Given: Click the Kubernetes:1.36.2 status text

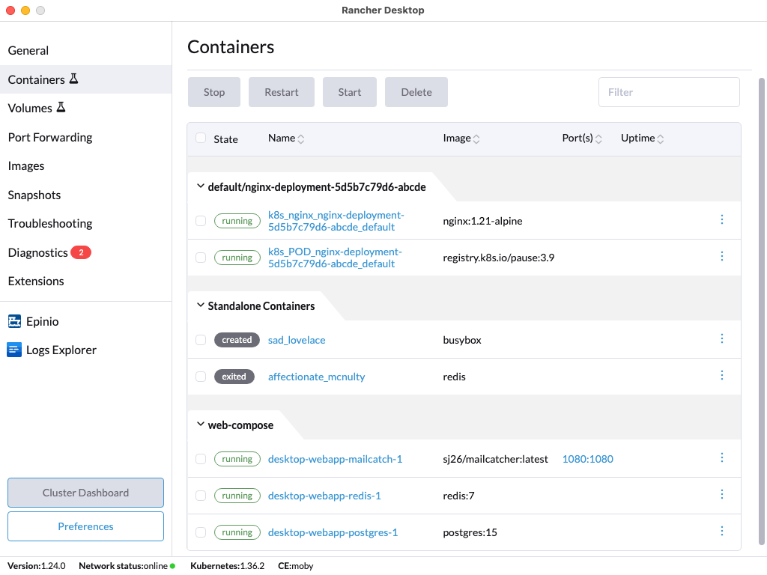Looking at the screenshot, I should point(227,566).
